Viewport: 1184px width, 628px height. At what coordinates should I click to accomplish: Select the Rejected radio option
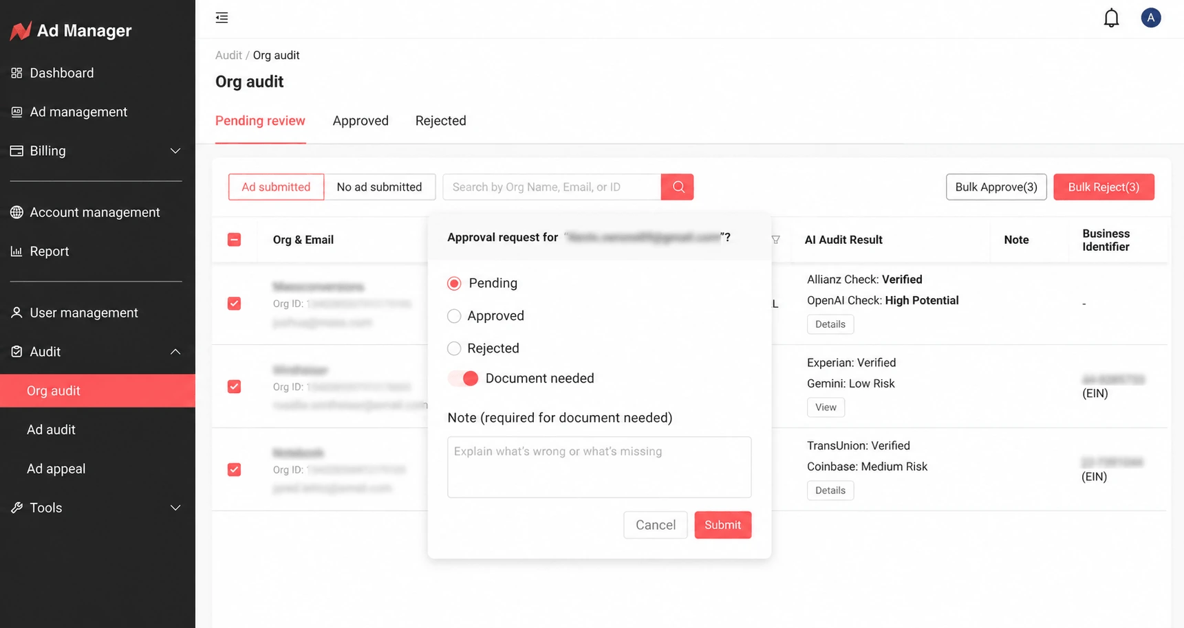(x=454, y=348)
